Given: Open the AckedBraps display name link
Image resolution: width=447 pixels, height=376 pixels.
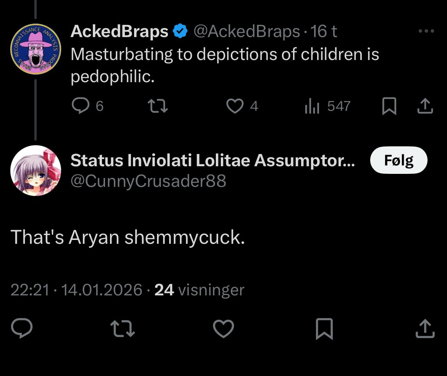Looking at the screenshot, I should (x=119, y=31).
